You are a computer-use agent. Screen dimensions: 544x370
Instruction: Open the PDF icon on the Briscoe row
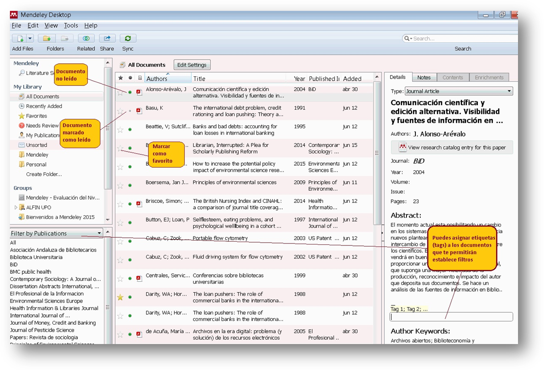coord(139,204)
